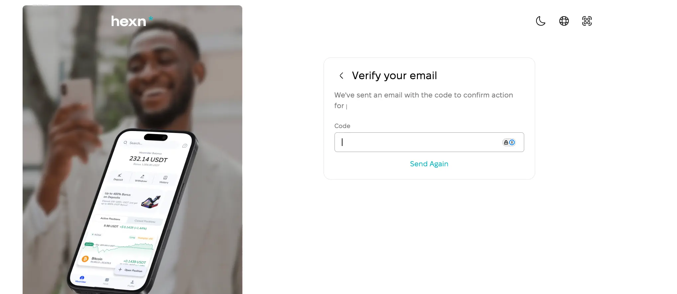Click the Send Again link
677x294 pixels.
429,164
